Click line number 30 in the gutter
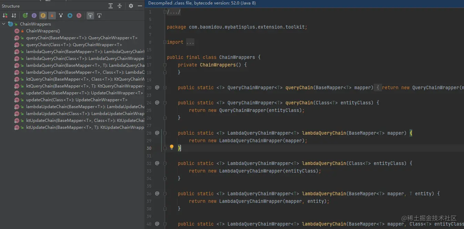Viewport: 464px width, 229px height. [149, 148]
